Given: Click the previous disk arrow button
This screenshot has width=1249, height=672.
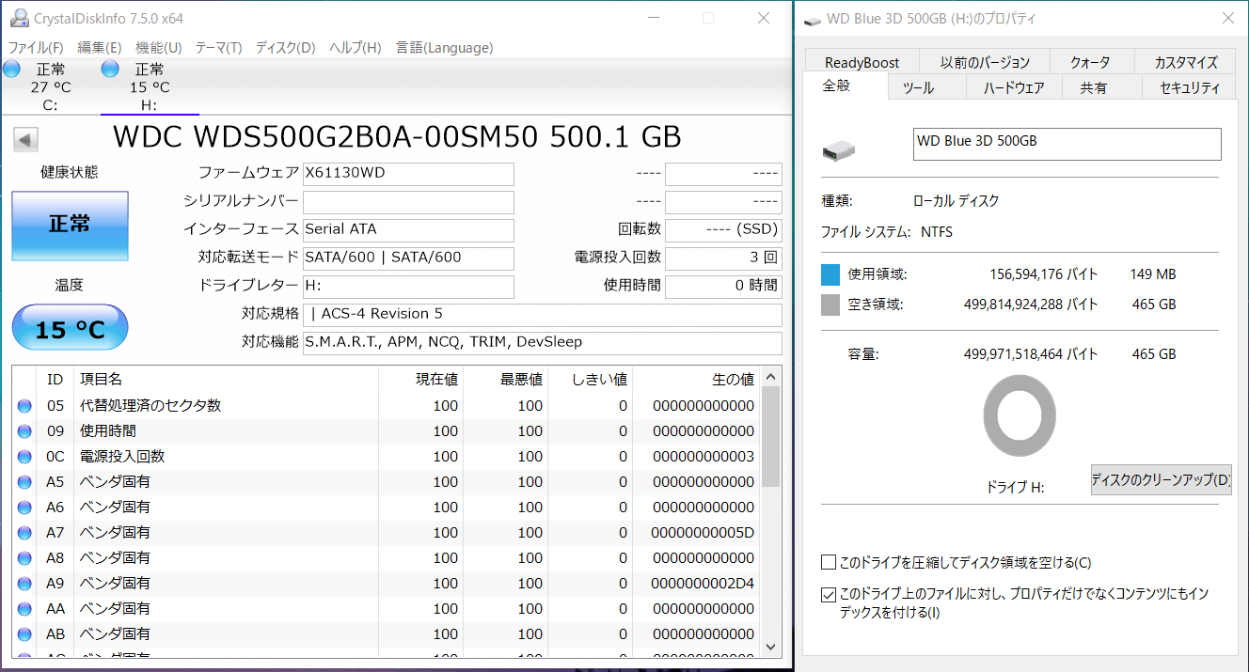Looking at the screenshot, I should click(x=25, y=140).
